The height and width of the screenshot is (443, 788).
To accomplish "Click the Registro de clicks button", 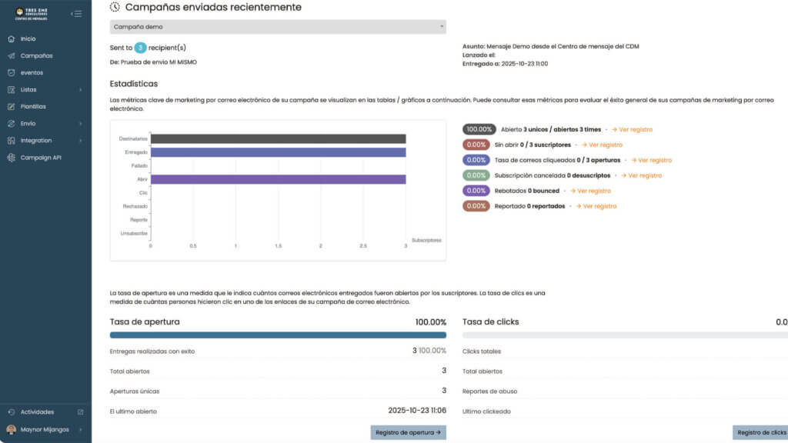I will 760,432.
